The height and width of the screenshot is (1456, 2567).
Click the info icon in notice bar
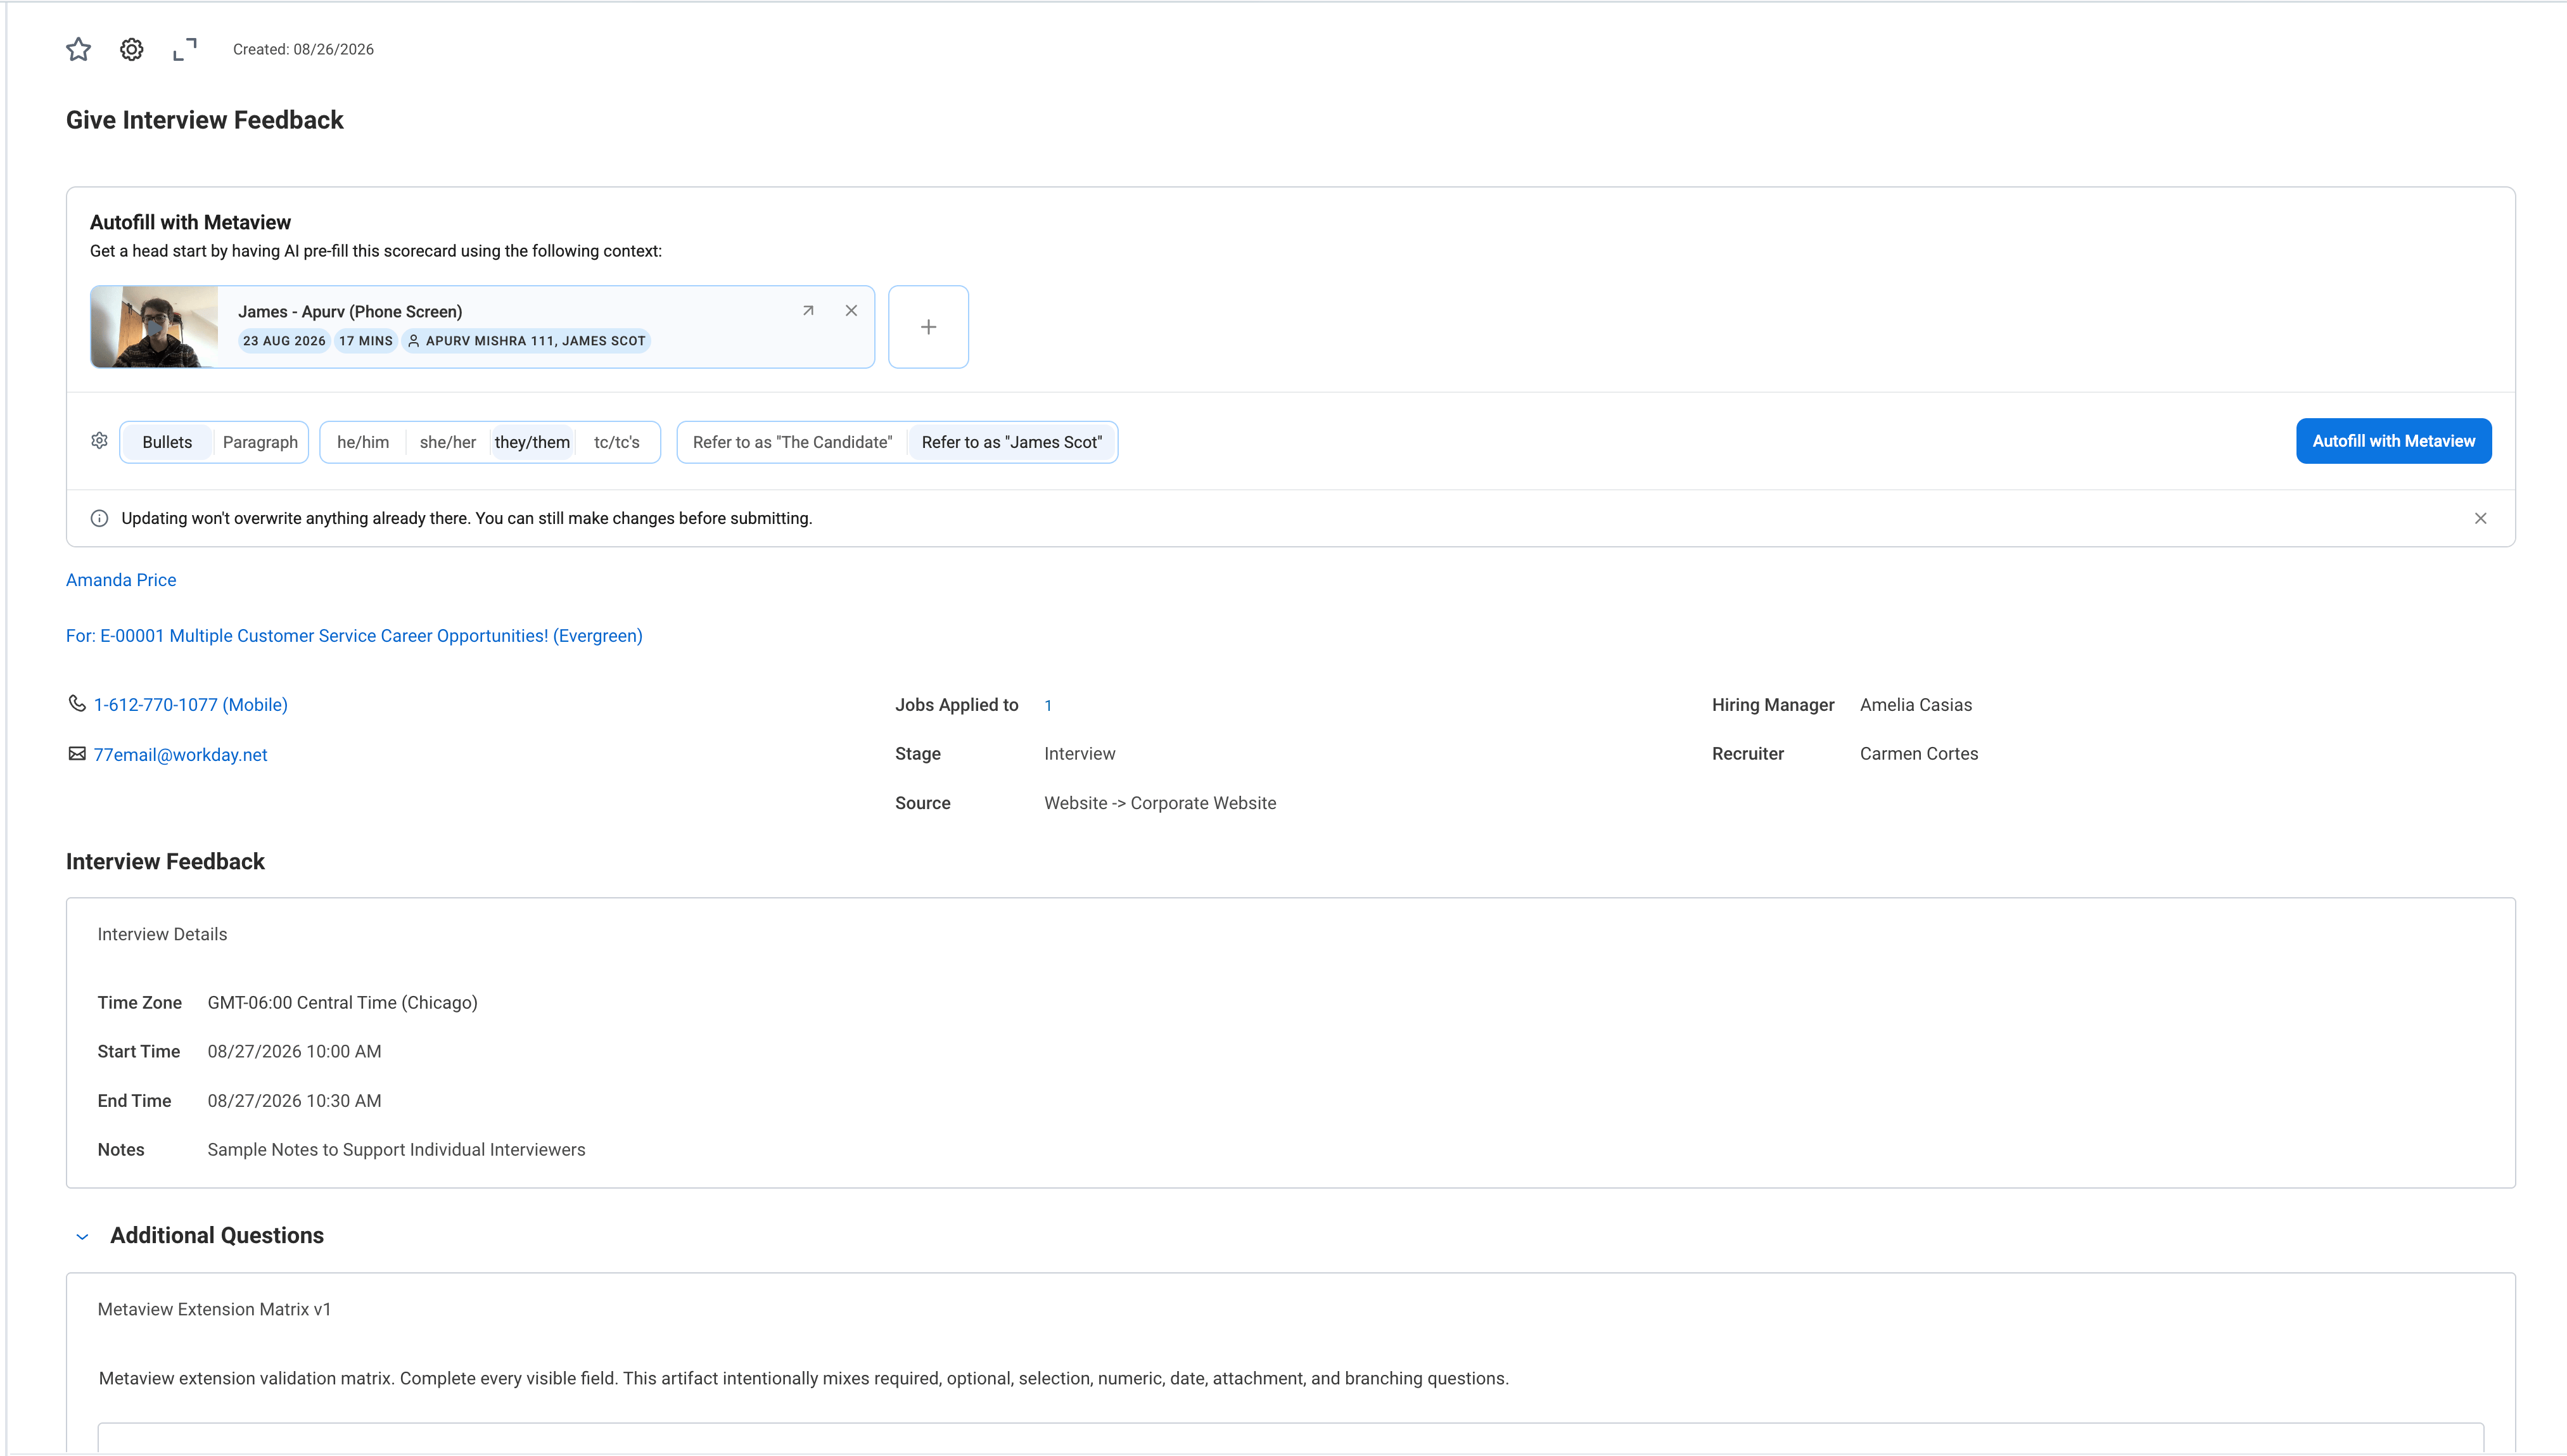pos(99,518)
